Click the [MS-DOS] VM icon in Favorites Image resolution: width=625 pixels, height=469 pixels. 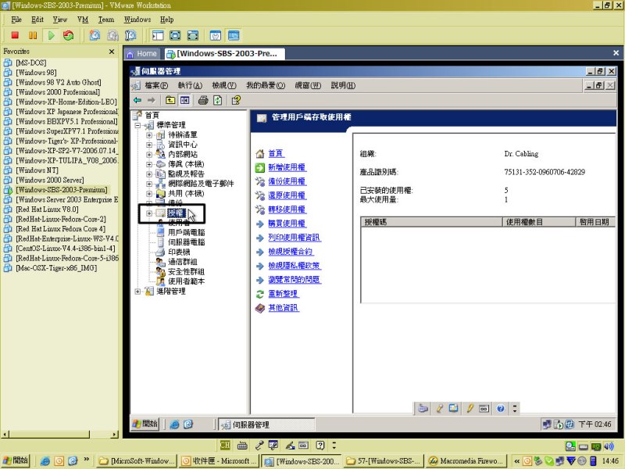[8, 63]
